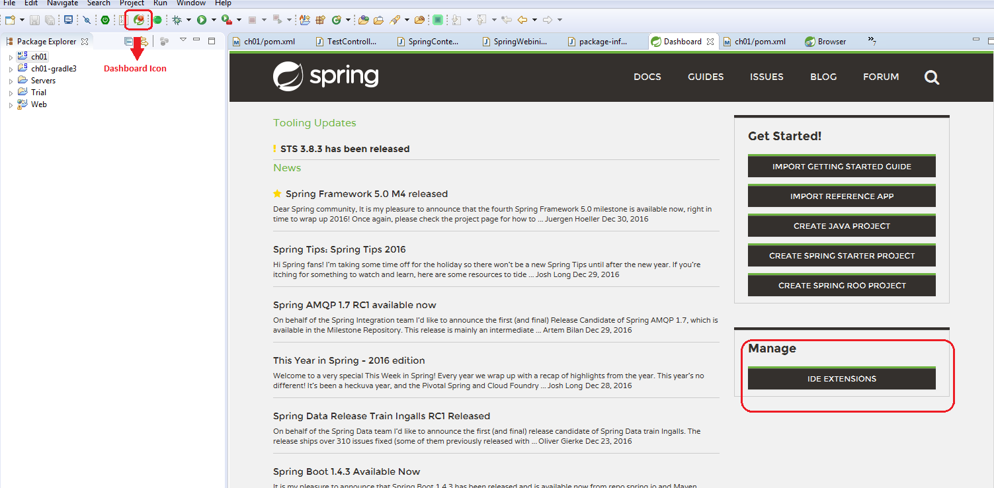Open Package Explorer view menu triangle
994x488 pixels.
point(183,40)
